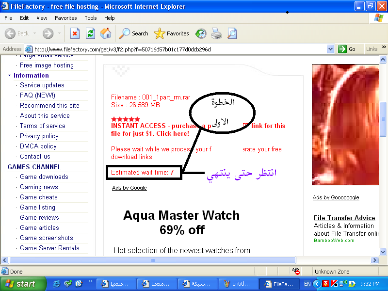Screen dimensions: 388x291
Task: Click the red banner ad image
Action: (x=345, y=125)
